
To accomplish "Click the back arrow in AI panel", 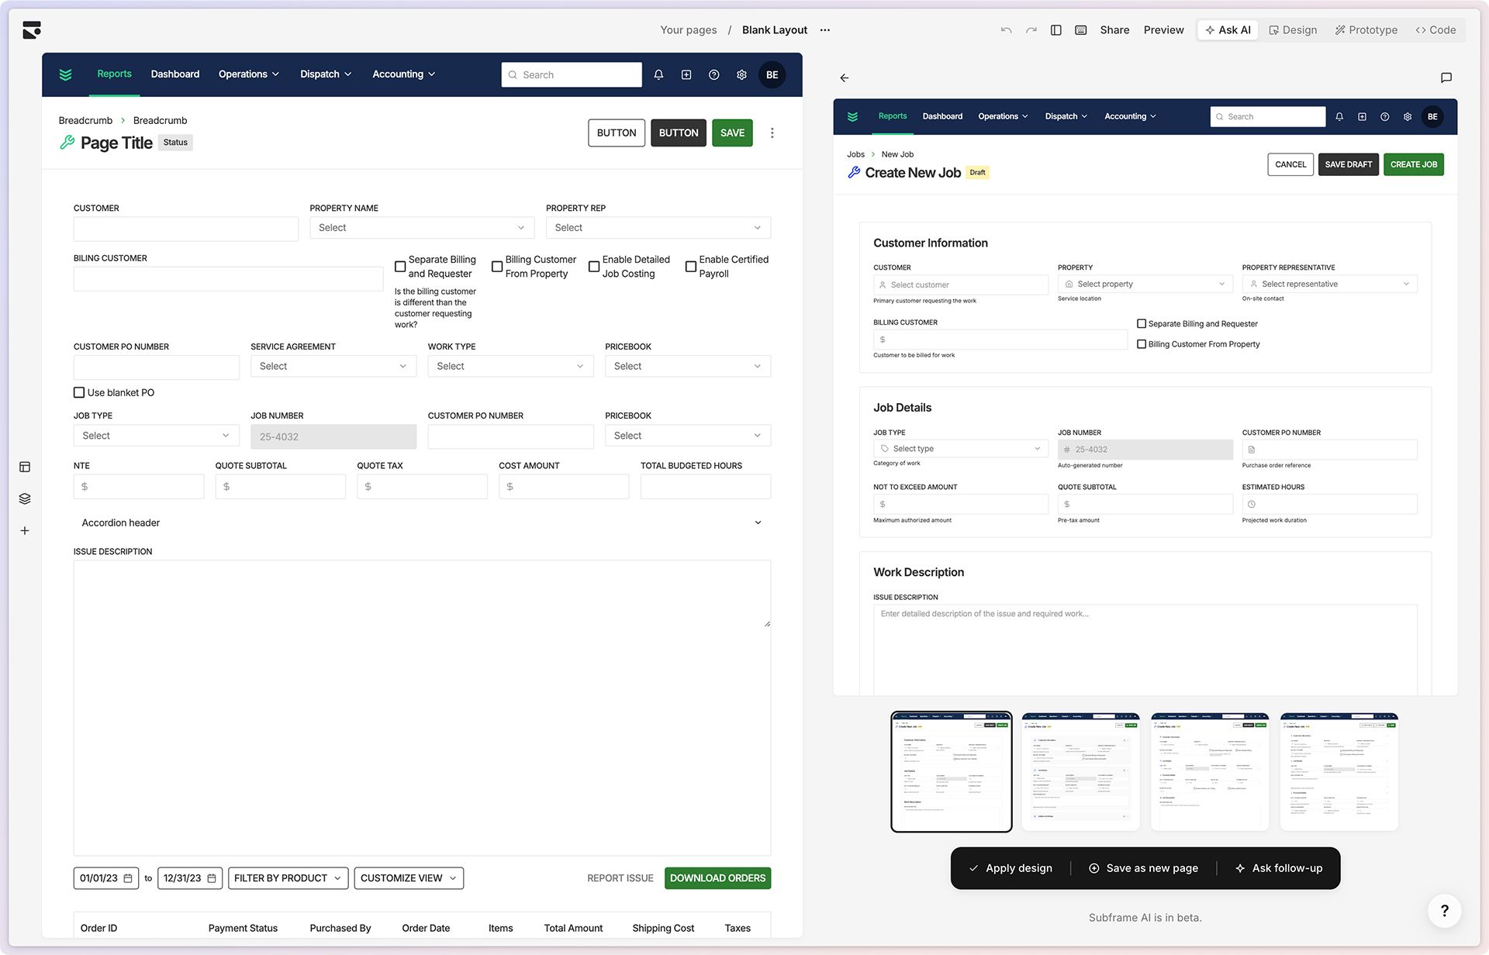I will click(x=845, y=78).
